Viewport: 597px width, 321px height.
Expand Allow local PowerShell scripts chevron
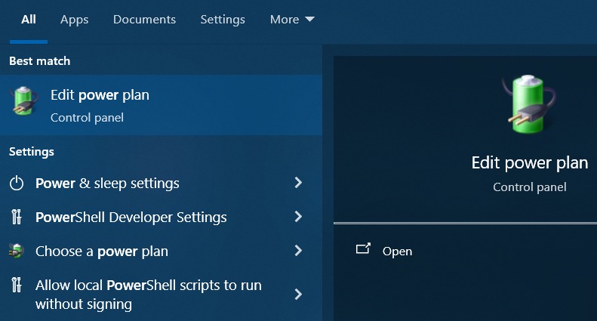coord(299,294)
